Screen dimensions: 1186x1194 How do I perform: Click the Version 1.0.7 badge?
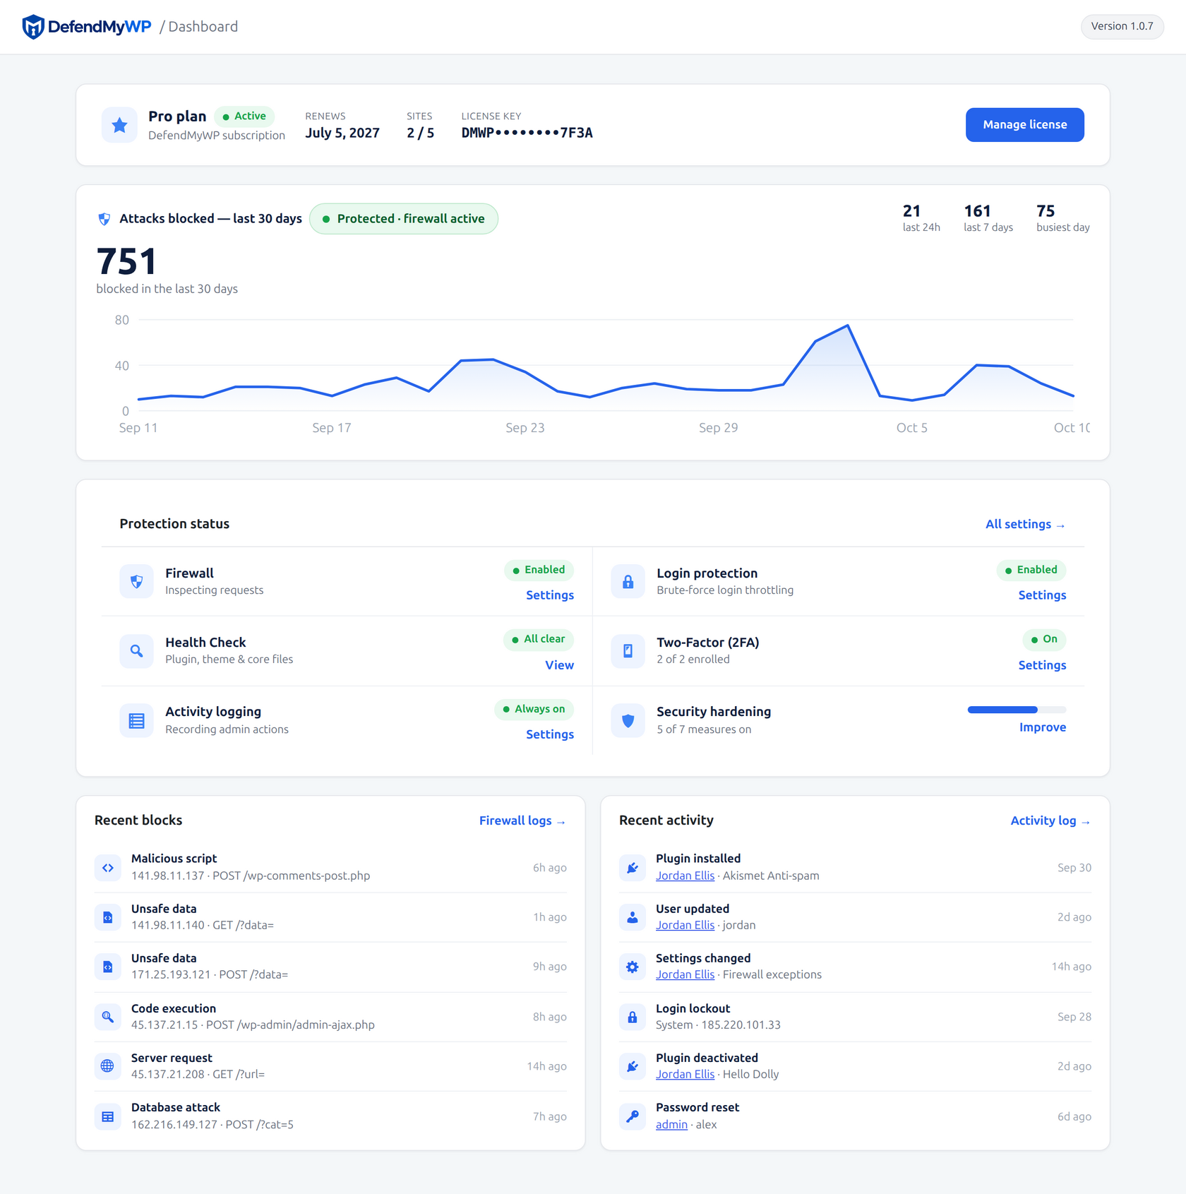pos(1122,26)
